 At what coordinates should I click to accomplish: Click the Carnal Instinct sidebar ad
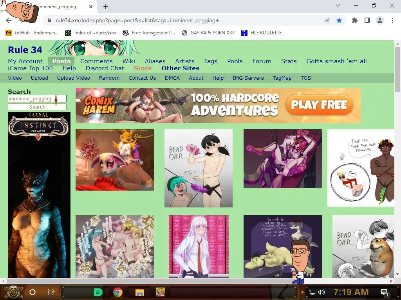pos(39,195)
